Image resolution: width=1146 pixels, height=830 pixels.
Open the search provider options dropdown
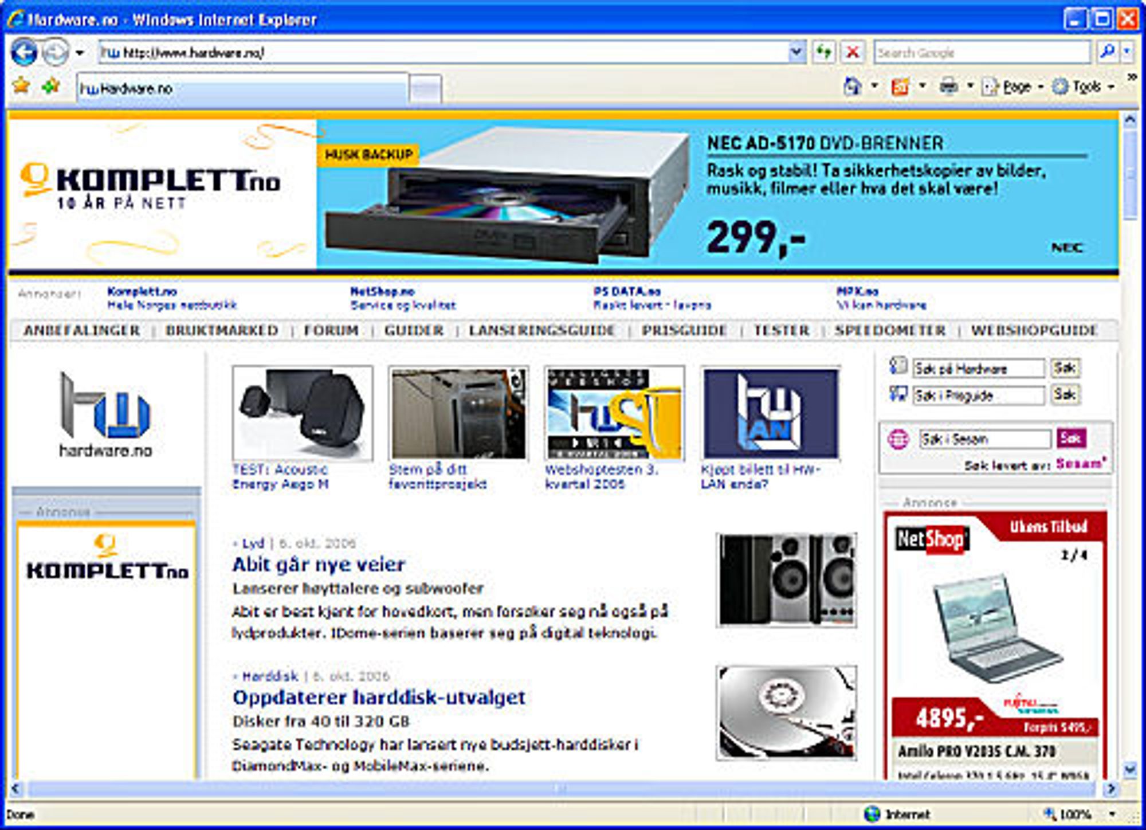coord(1127,52)
